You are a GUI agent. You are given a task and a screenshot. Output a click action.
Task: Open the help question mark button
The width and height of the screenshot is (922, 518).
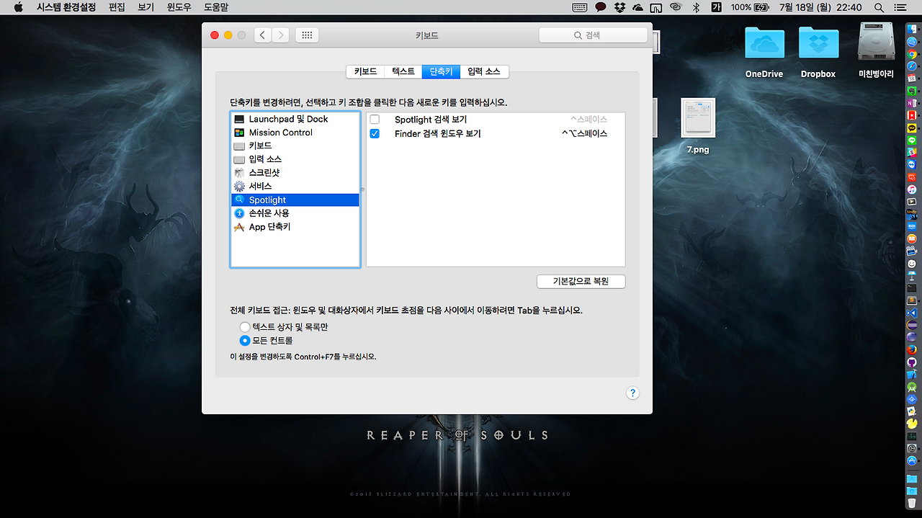point(632,393)
